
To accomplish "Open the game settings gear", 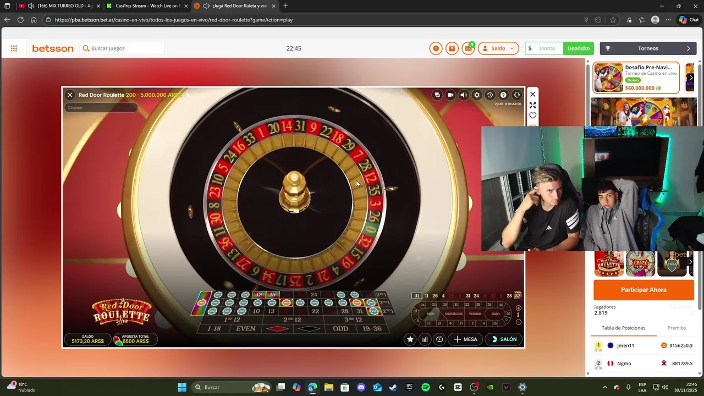I will [477, 95].
